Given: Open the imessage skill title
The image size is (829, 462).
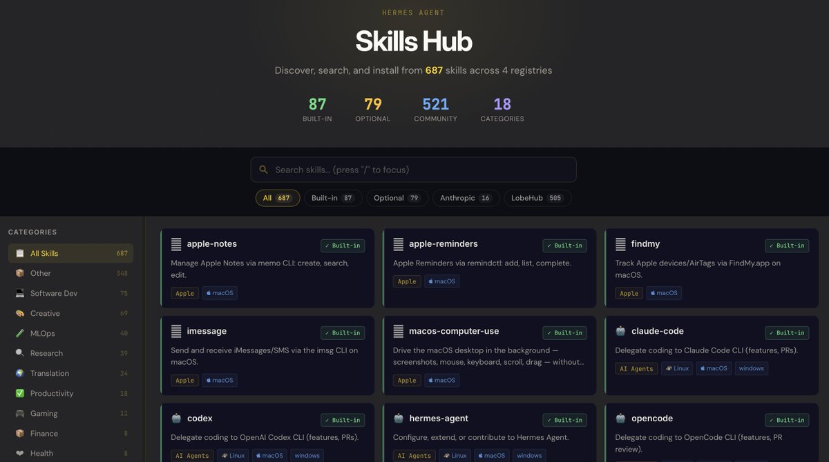Looking at the screenshot, I should pyautogui.click(x=207, y=331).
